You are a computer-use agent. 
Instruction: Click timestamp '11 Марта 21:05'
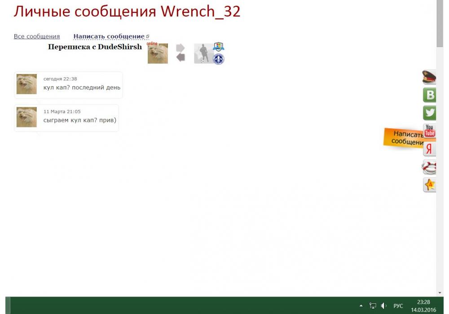coord(62,112)
